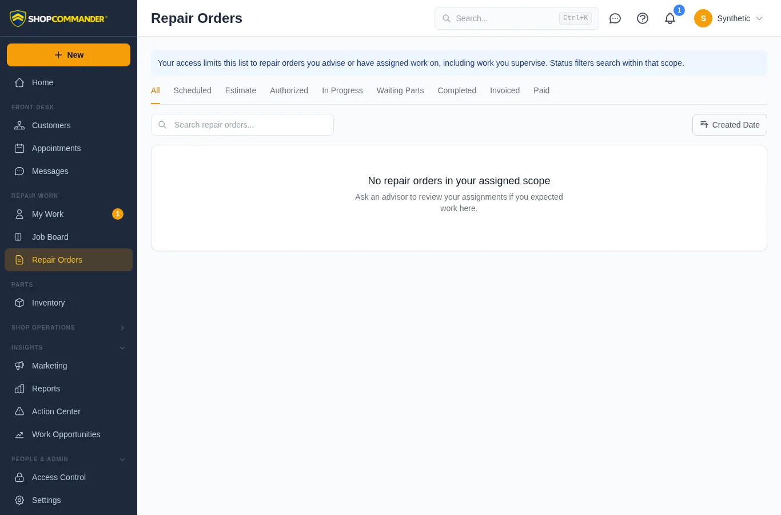Open the Created Date sort dropdown
Screen dimensions: 781x515
[x=730, y=125]
